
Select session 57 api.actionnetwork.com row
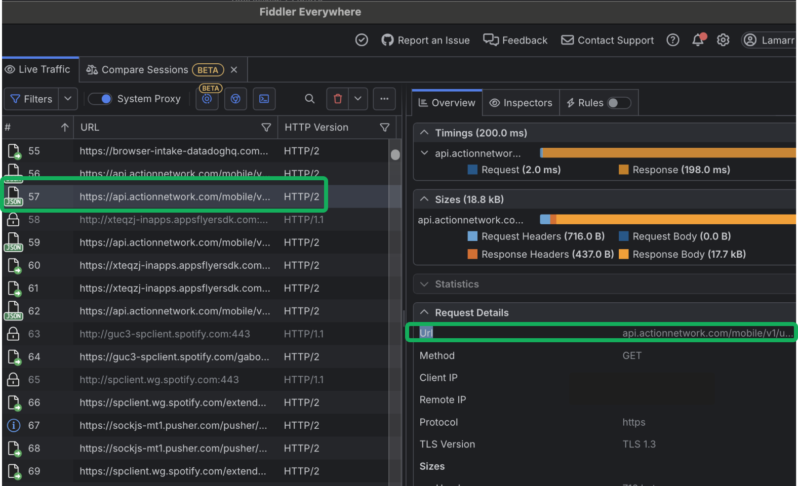point(195,196)
